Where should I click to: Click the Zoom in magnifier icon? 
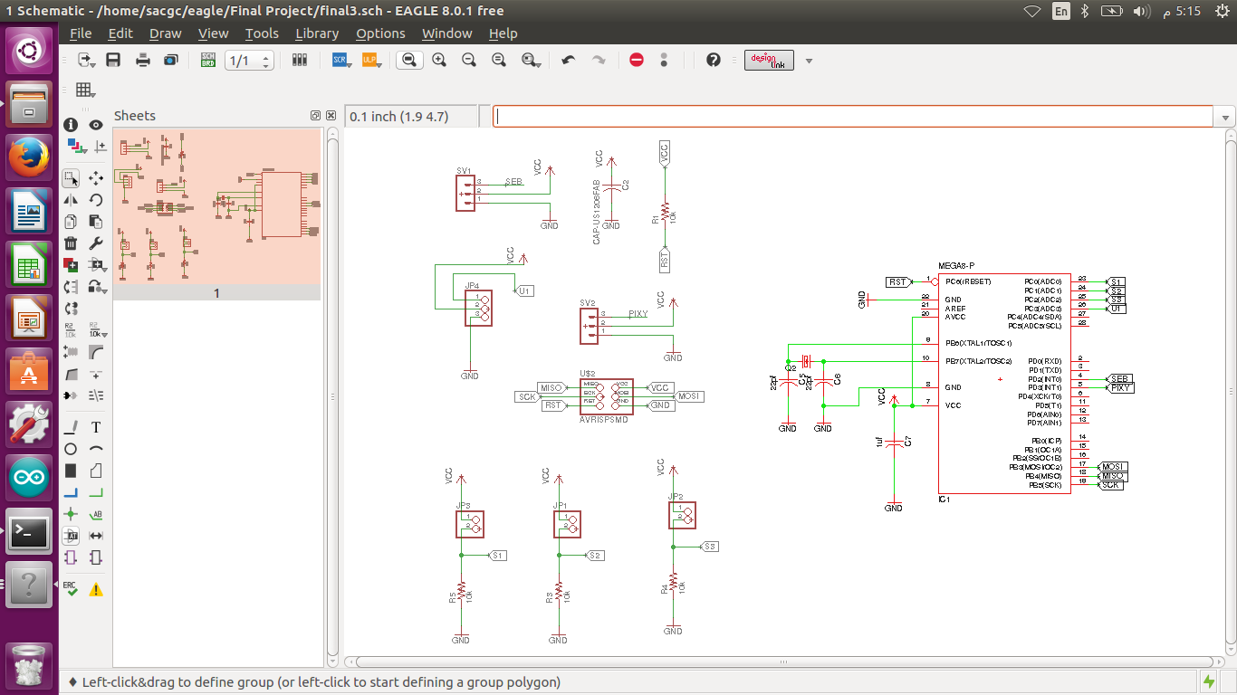pyautogui.click(x=439, y=61)
